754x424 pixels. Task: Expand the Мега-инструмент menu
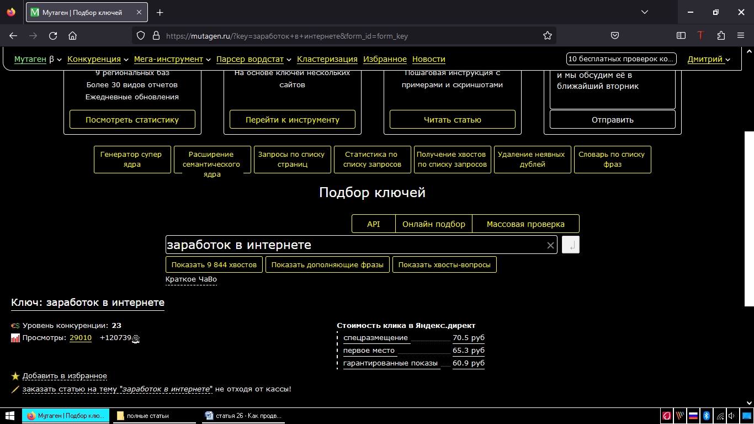(x=172, y=59)
